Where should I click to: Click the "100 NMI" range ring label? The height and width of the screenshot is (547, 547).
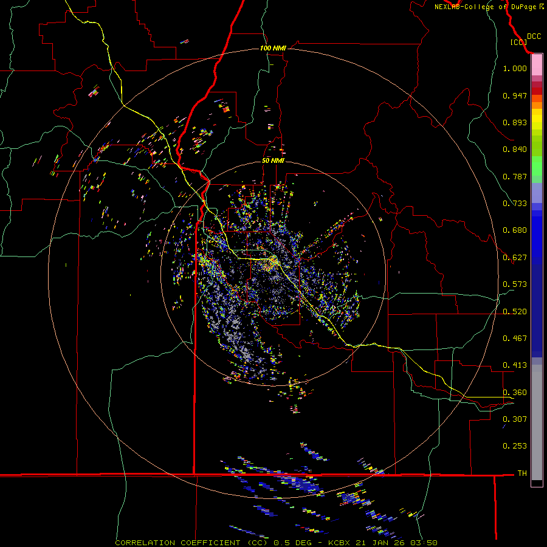click(273, 48)
